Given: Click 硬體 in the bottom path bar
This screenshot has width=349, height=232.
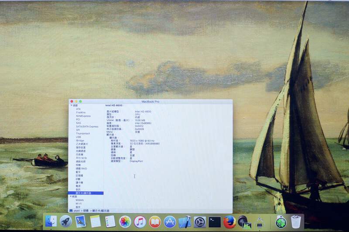Looking at the screenshot, I should pyautogui.click(x=86, y=211).
